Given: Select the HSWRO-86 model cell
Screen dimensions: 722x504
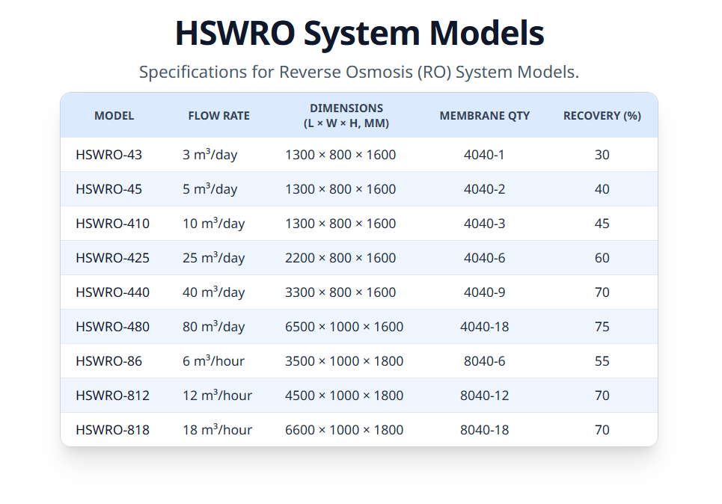Looking at the screenshot, I should 108,361.
